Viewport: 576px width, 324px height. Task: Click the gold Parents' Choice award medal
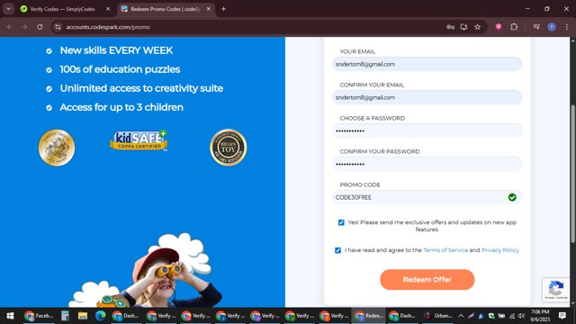[x=57, y=148]
